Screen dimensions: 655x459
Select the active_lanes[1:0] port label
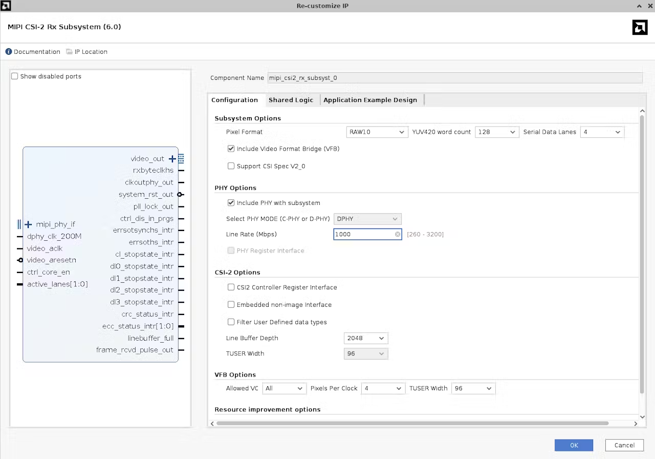(x=57, y=284)
